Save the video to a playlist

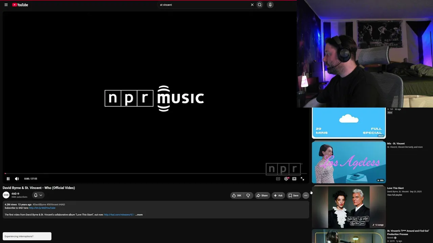click(293, 195)
